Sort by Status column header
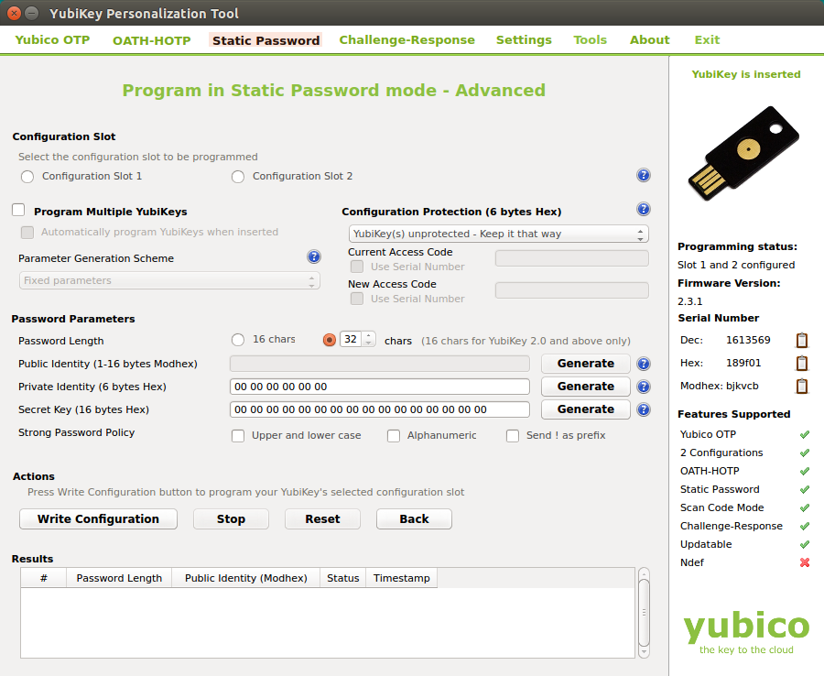This screenshot has height=676, width=824. click(x=343, y=578)
